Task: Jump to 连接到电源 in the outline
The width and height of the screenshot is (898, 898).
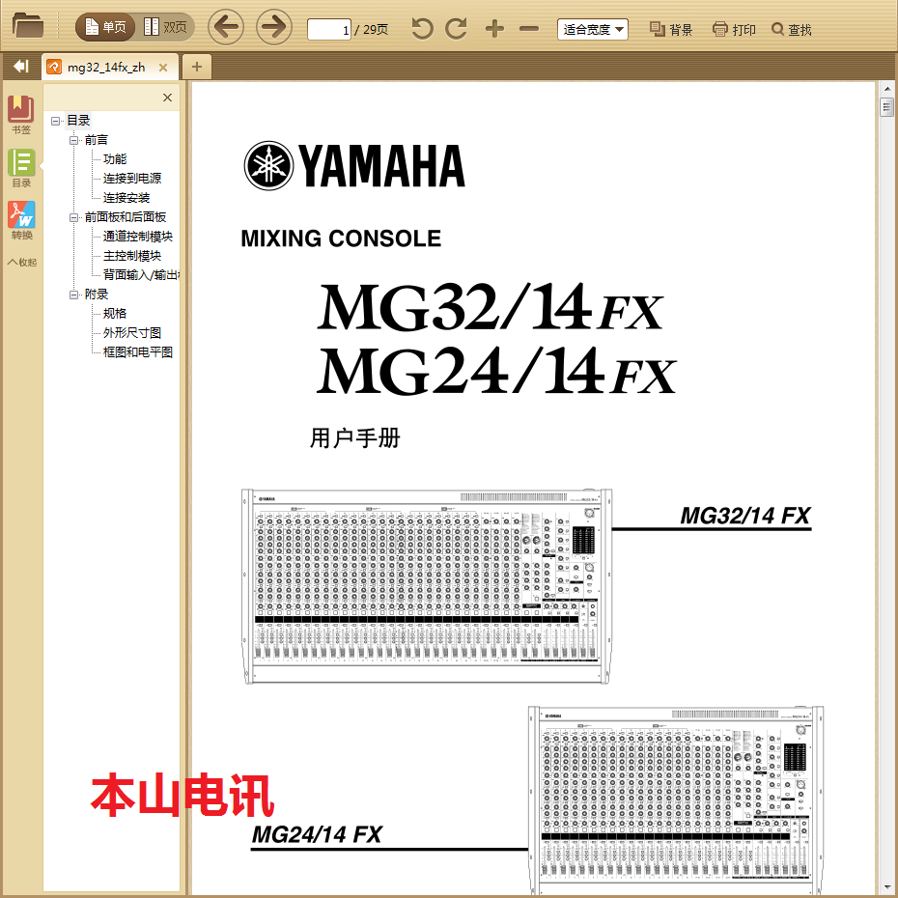Action: [x=132, y=179]
